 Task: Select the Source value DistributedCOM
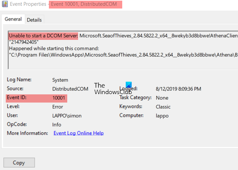tap(70, 89)
